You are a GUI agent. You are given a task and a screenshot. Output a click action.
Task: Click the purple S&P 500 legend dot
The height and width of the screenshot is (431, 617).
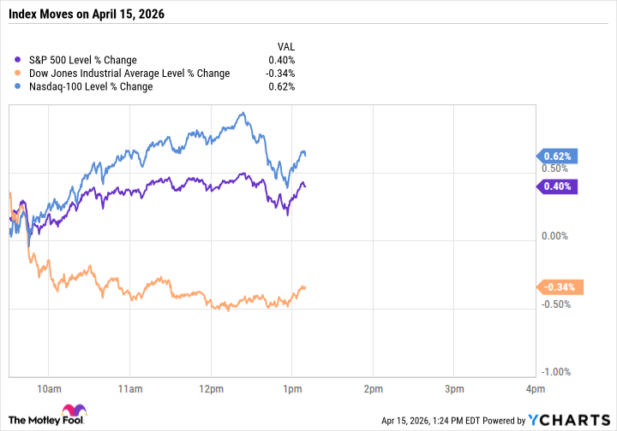coord(20,60)
